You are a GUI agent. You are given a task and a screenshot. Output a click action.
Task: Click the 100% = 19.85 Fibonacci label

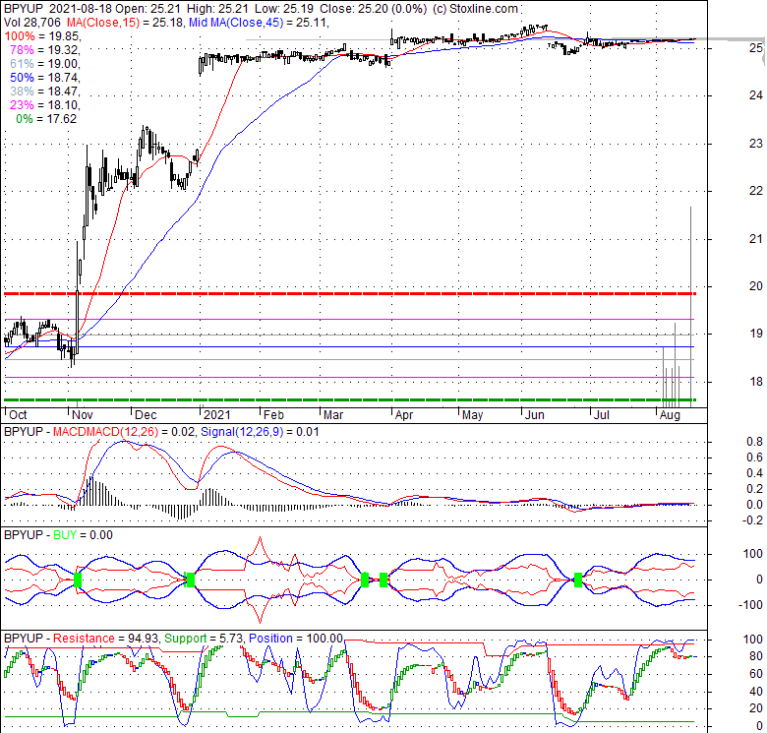point(42,36)
